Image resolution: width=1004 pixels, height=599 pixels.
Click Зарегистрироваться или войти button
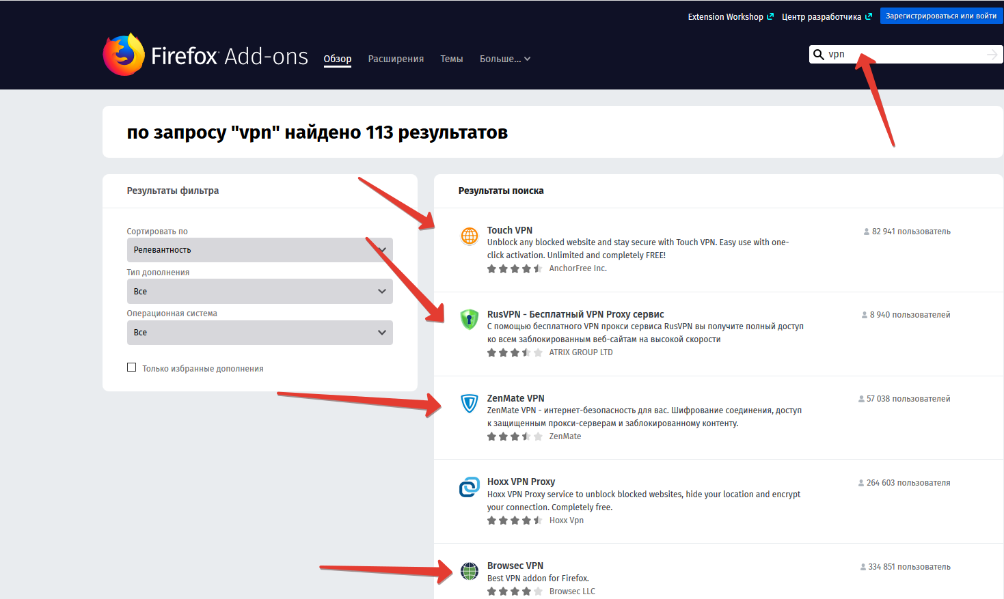(x=941, y=16)
